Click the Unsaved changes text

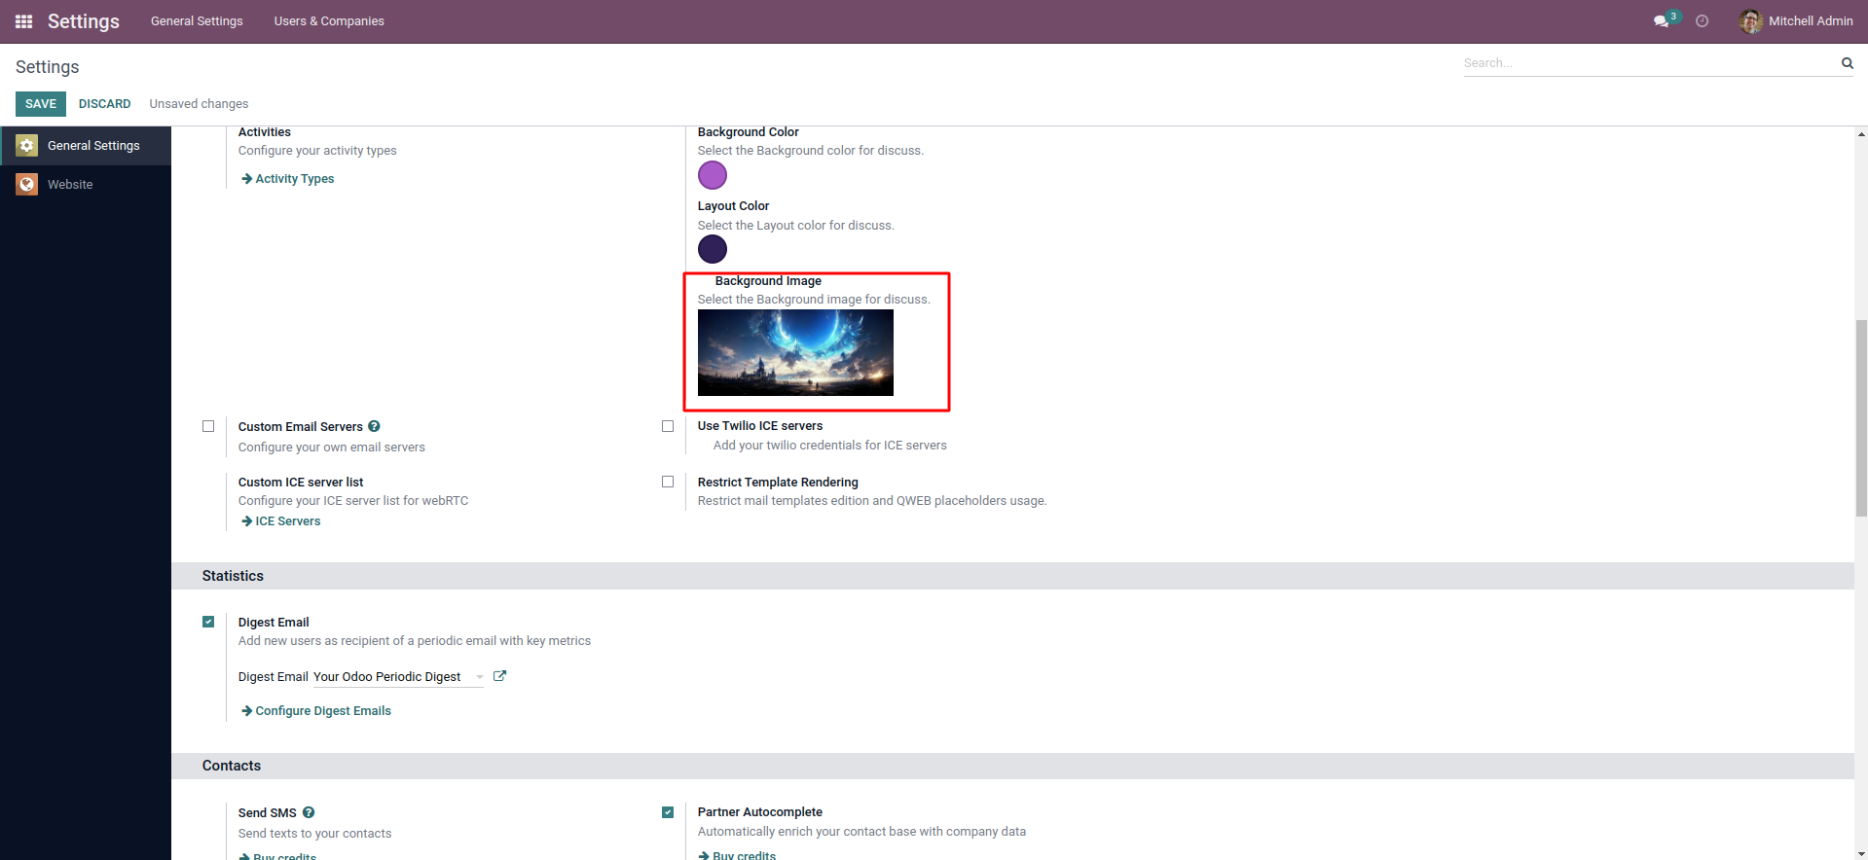(199, 104)
